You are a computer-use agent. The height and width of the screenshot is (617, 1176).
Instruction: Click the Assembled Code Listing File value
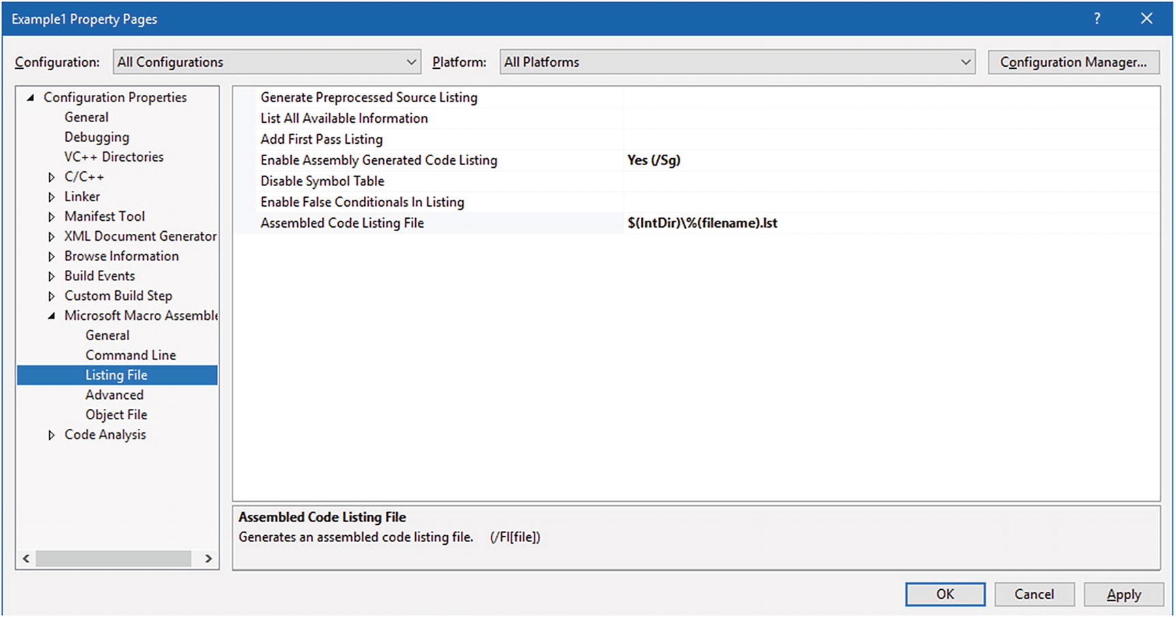pyautogui.click(x=702, y=223)
